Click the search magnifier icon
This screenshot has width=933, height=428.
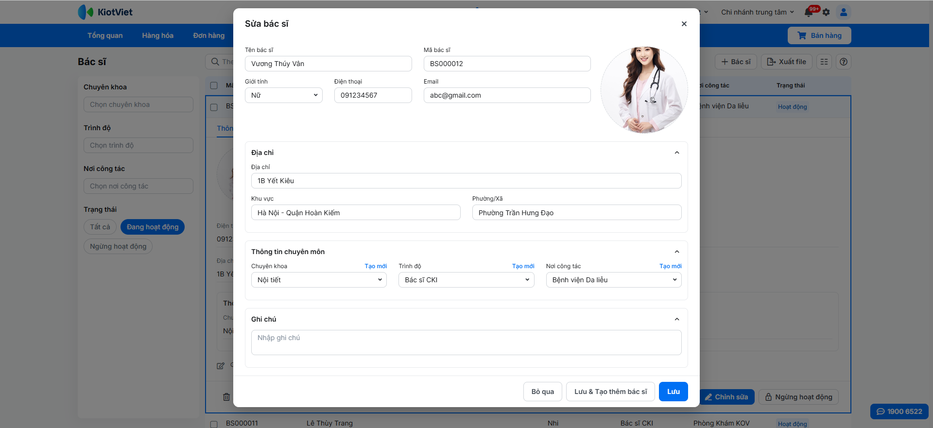pyautogui.click(x=215, y=62)
